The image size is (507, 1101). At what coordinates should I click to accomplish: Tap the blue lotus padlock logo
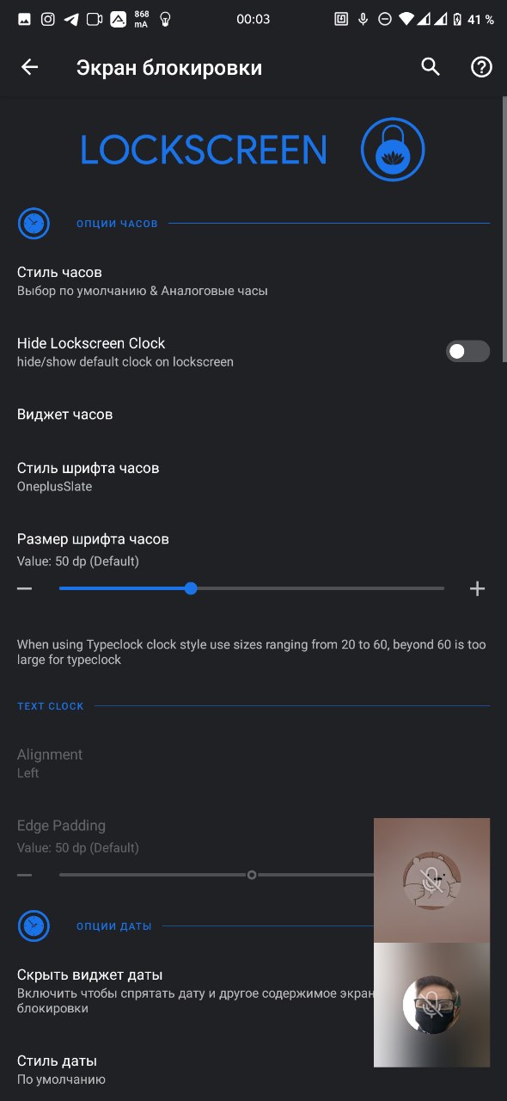(393, 150)
